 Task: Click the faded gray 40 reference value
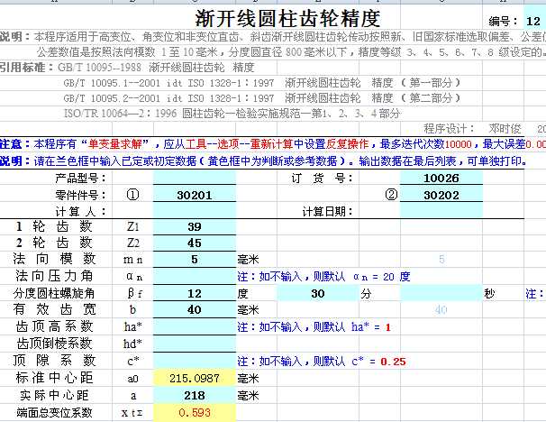(441, 309)
